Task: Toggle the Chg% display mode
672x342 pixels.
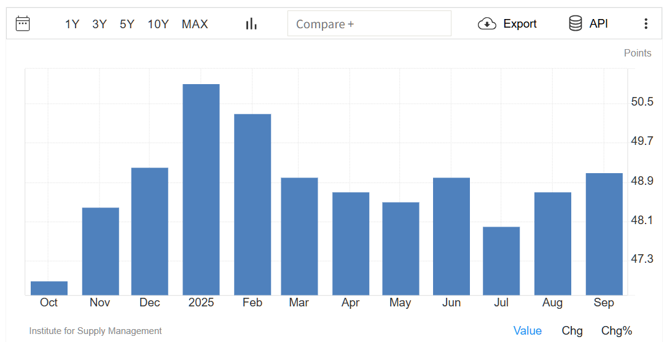Action: (x=616, y=331)
